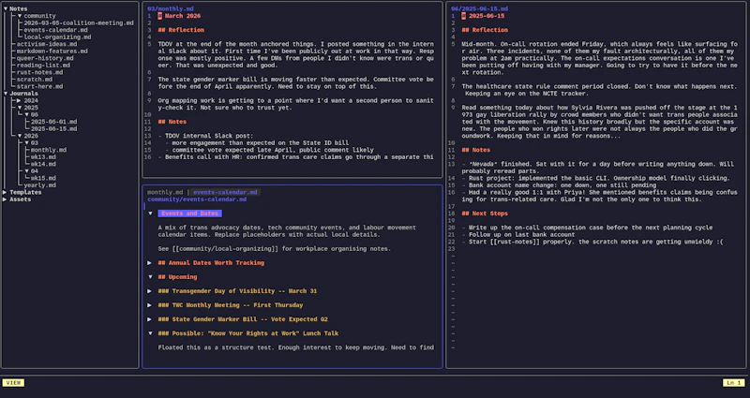Open local-organizing.md note
This screenshot has width=750, height=398.
pyautogui.click(x=57, y=37)
